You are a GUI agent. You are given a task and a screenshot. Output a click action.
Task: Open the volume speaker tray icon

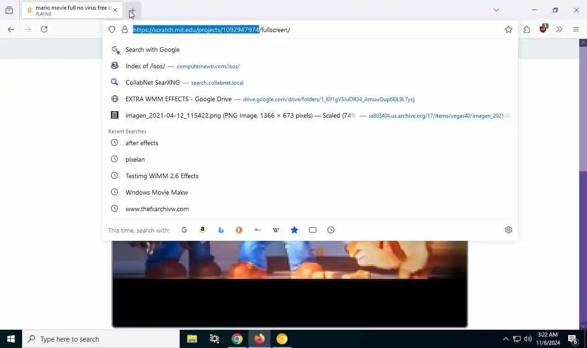[x=528, y=339]
